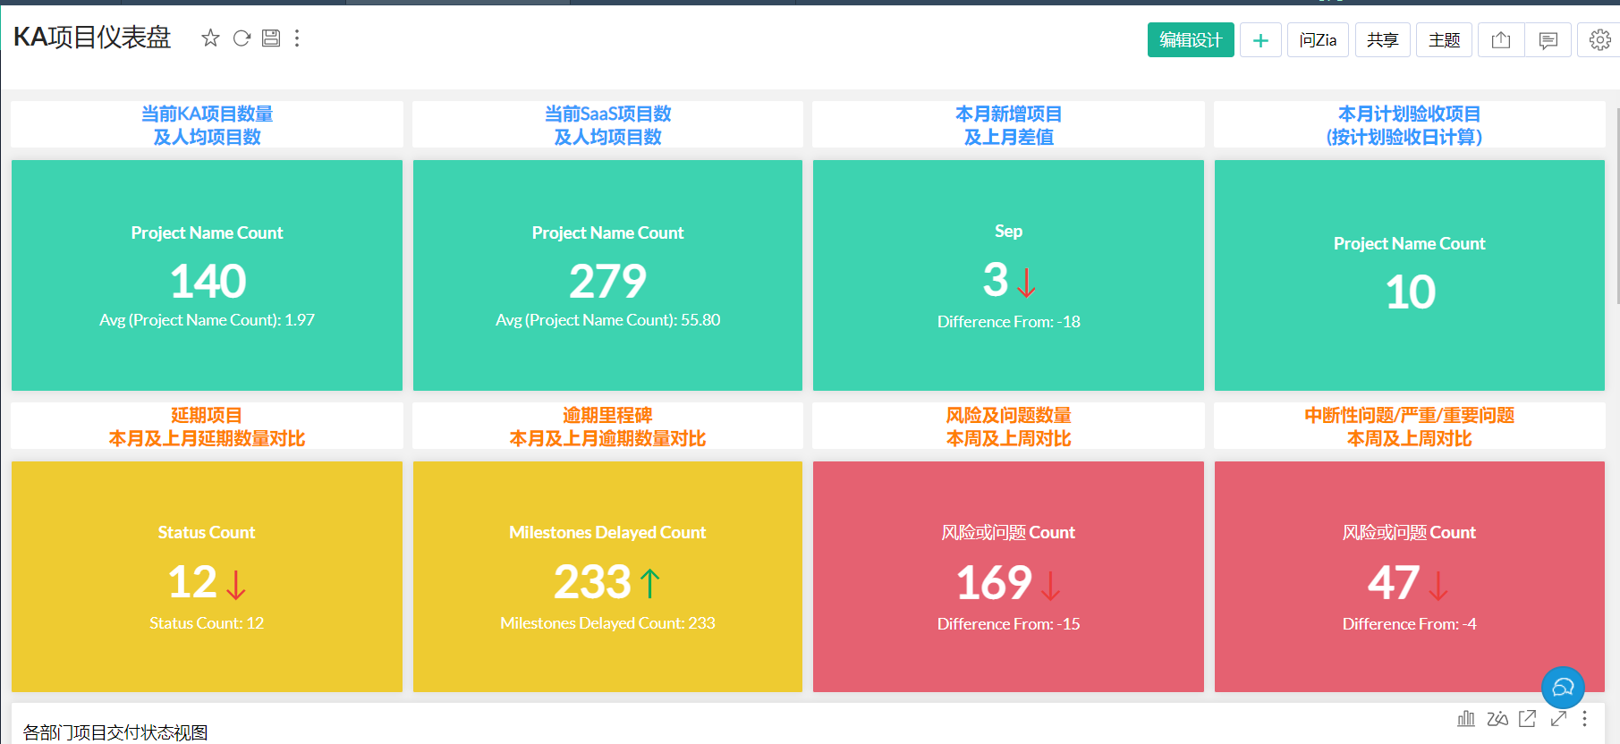
Task: Click the Zia insights icon on chart panel
Action: coord(1497,718)
